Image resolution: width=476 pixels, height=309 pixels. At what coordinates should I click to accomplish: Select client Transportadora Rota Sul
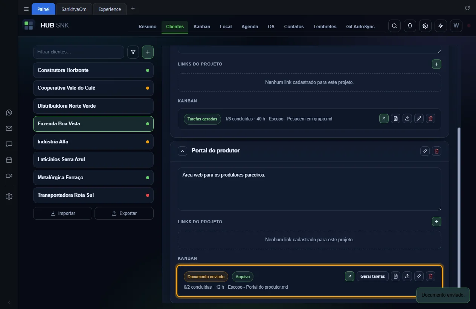93,195
